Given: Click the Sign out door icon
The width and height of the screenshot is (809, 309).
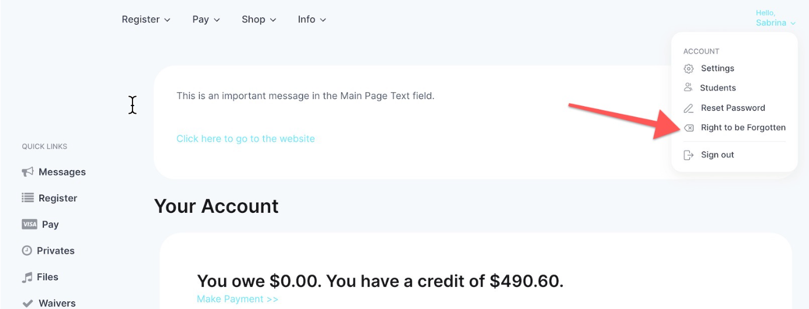Looking at the screenshot, I should click(689, 155).
